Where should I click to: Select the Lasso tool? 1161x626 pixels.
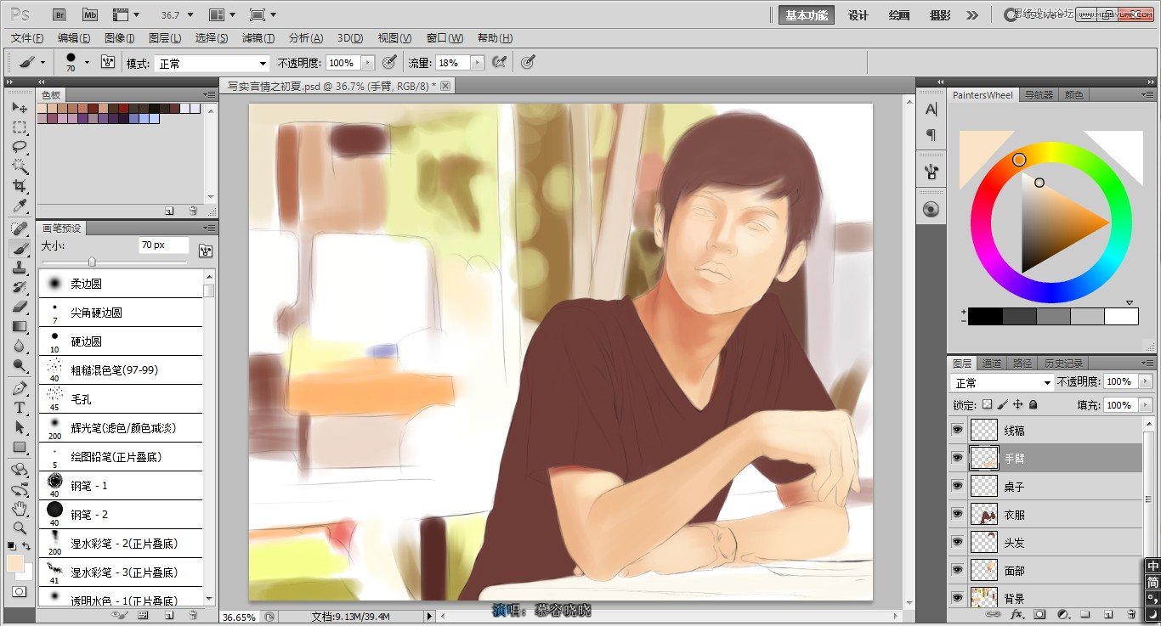(20, 147)
